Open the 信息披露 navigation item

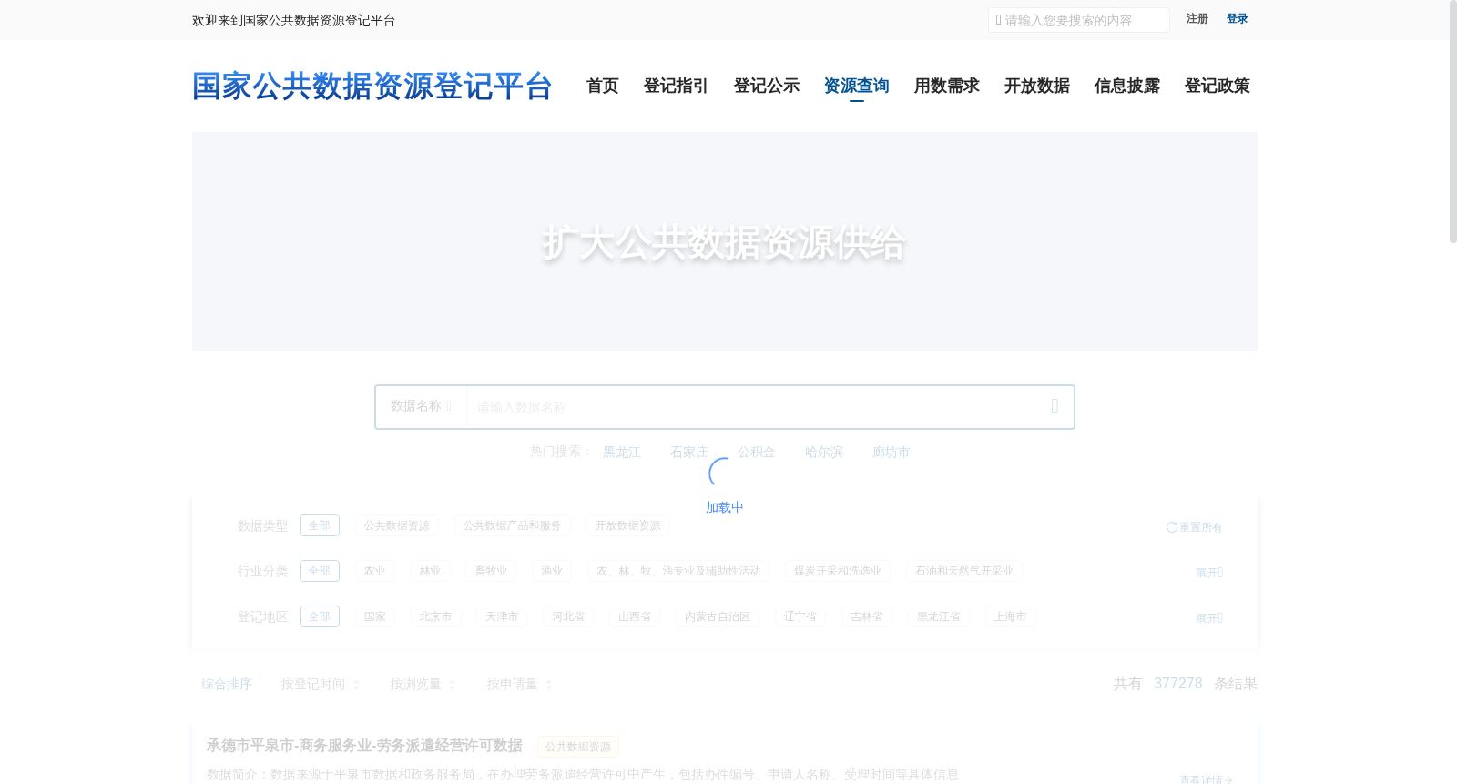pos(1127,86)
